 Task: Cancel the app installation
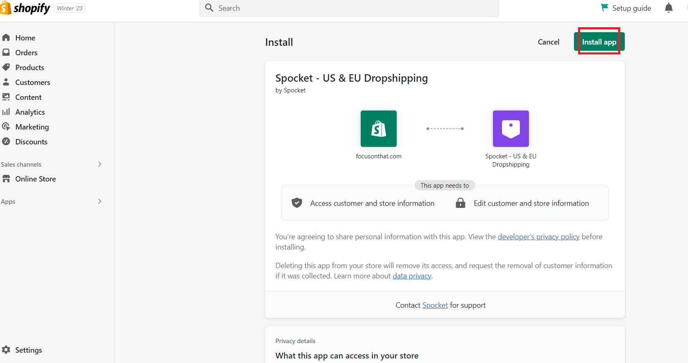[548, 42]
